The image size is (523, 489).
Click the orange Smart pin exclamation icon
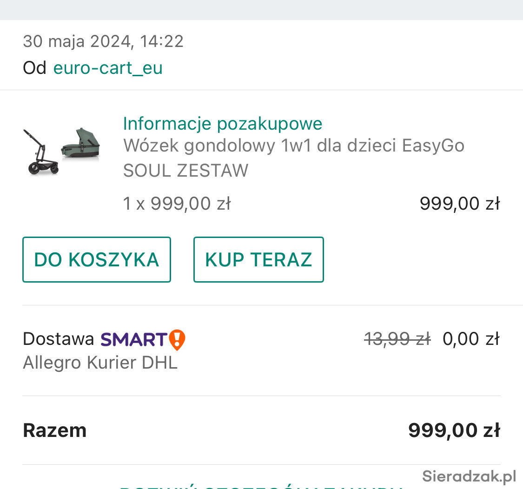[x=177, y=340]
